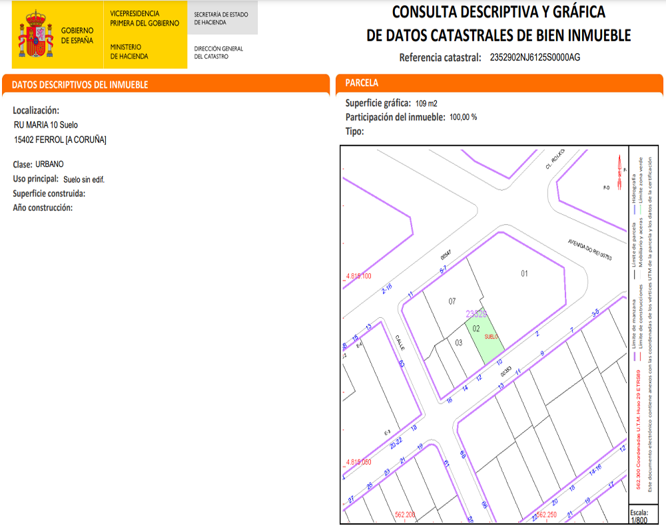666x532 pixels.
Task: Click street number range '2-18' on map
Action: [x=386, y=289]
